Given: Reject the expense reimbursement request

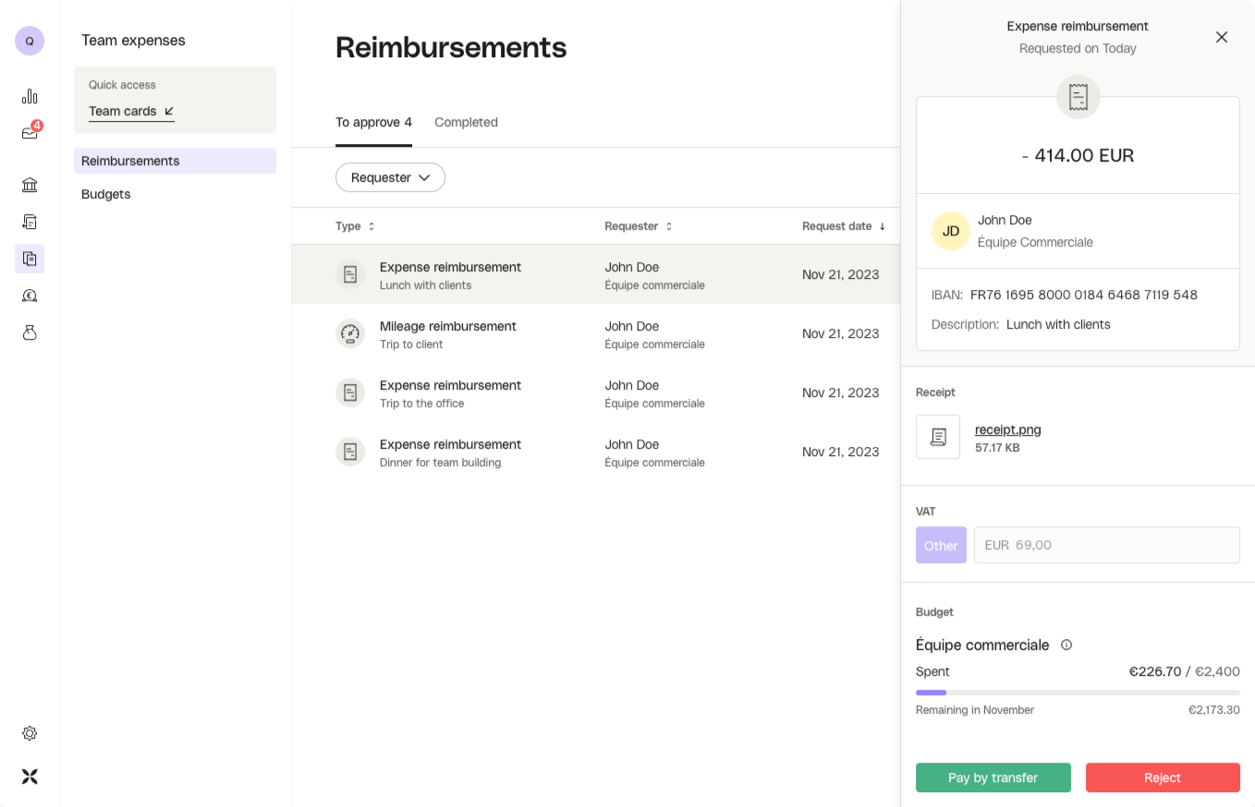Looking at the screenshot, I should pos(1162,777).
